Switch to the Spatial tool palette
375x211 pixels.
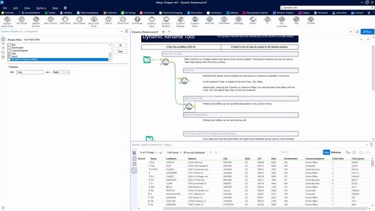[x=50, y=13]
